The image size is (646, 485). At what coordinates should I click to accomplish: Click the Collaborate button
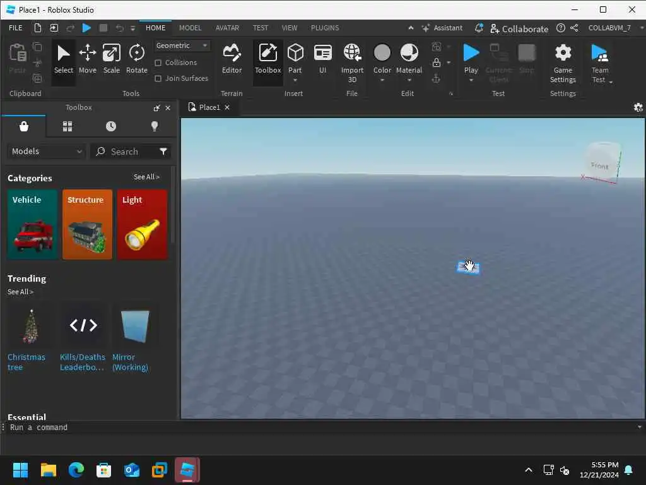(520, 29)
